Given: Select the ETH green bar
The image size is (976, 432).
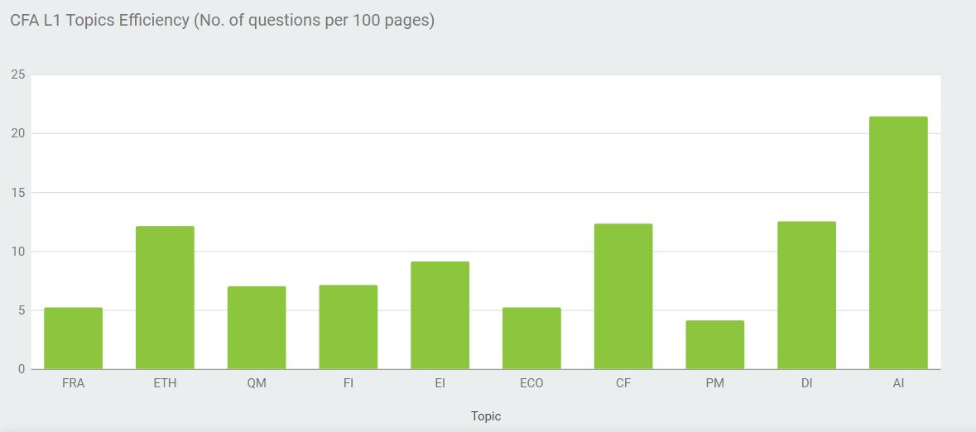Looking at the screenshot, I should tap(165, 298).
